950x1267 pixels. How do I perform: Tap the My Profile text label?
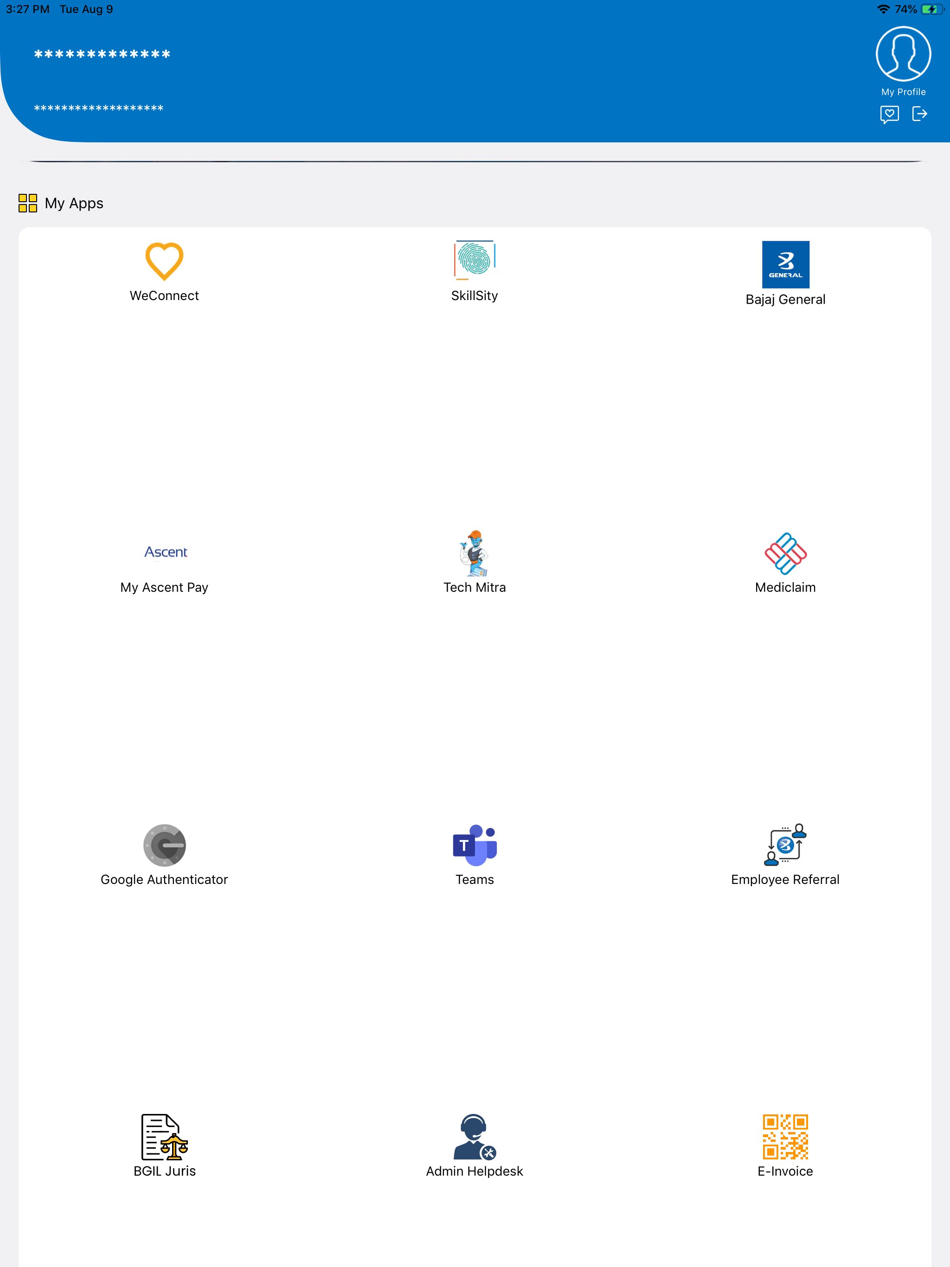click(x=903, y=92)
